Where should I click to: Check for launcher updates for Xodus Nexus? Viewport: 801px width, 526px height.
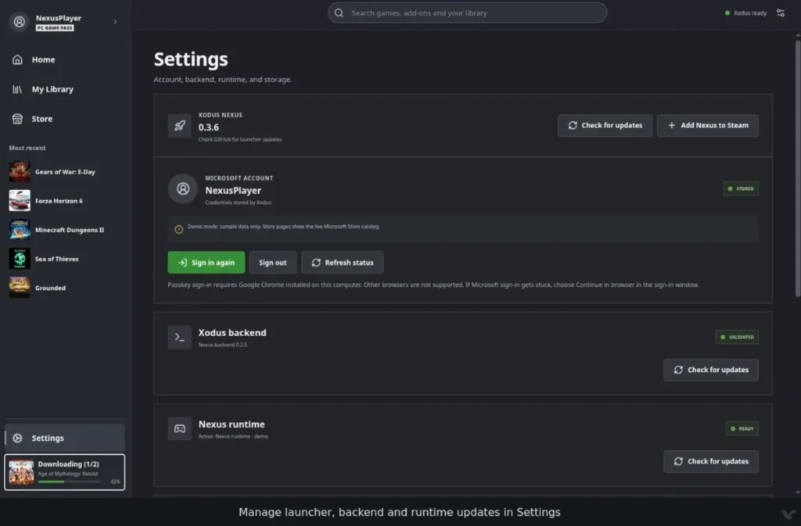605,126
